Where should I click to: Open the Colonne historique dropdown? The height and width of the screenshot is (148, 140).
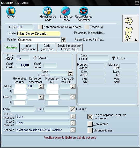(73, 116)
